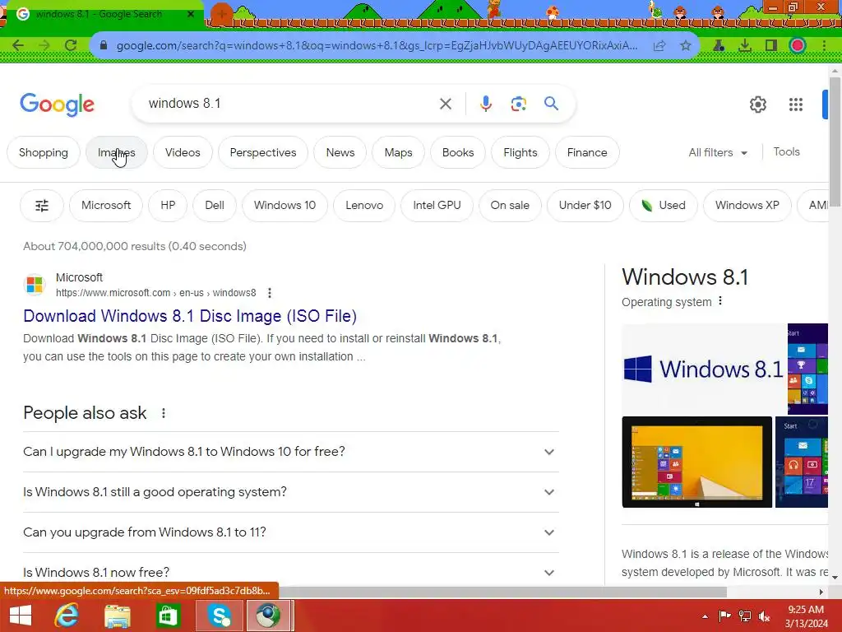Screen dimensions: 842x632
Task: Open the red profile avatar icon
Action: pos(798,46)
